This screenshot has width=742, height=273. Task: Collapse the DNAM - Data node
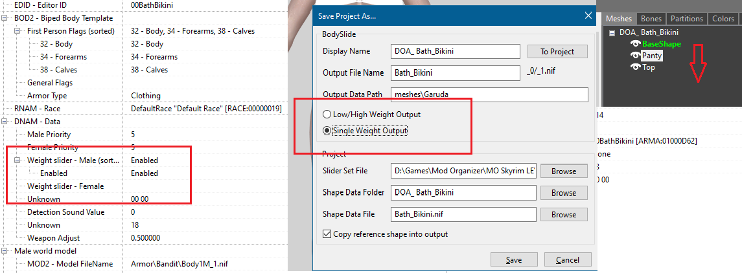coord(5,122)
